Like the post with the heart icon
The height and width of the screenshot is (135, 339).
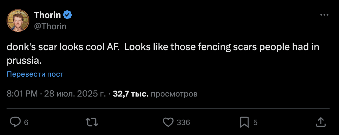coord(168,122)
